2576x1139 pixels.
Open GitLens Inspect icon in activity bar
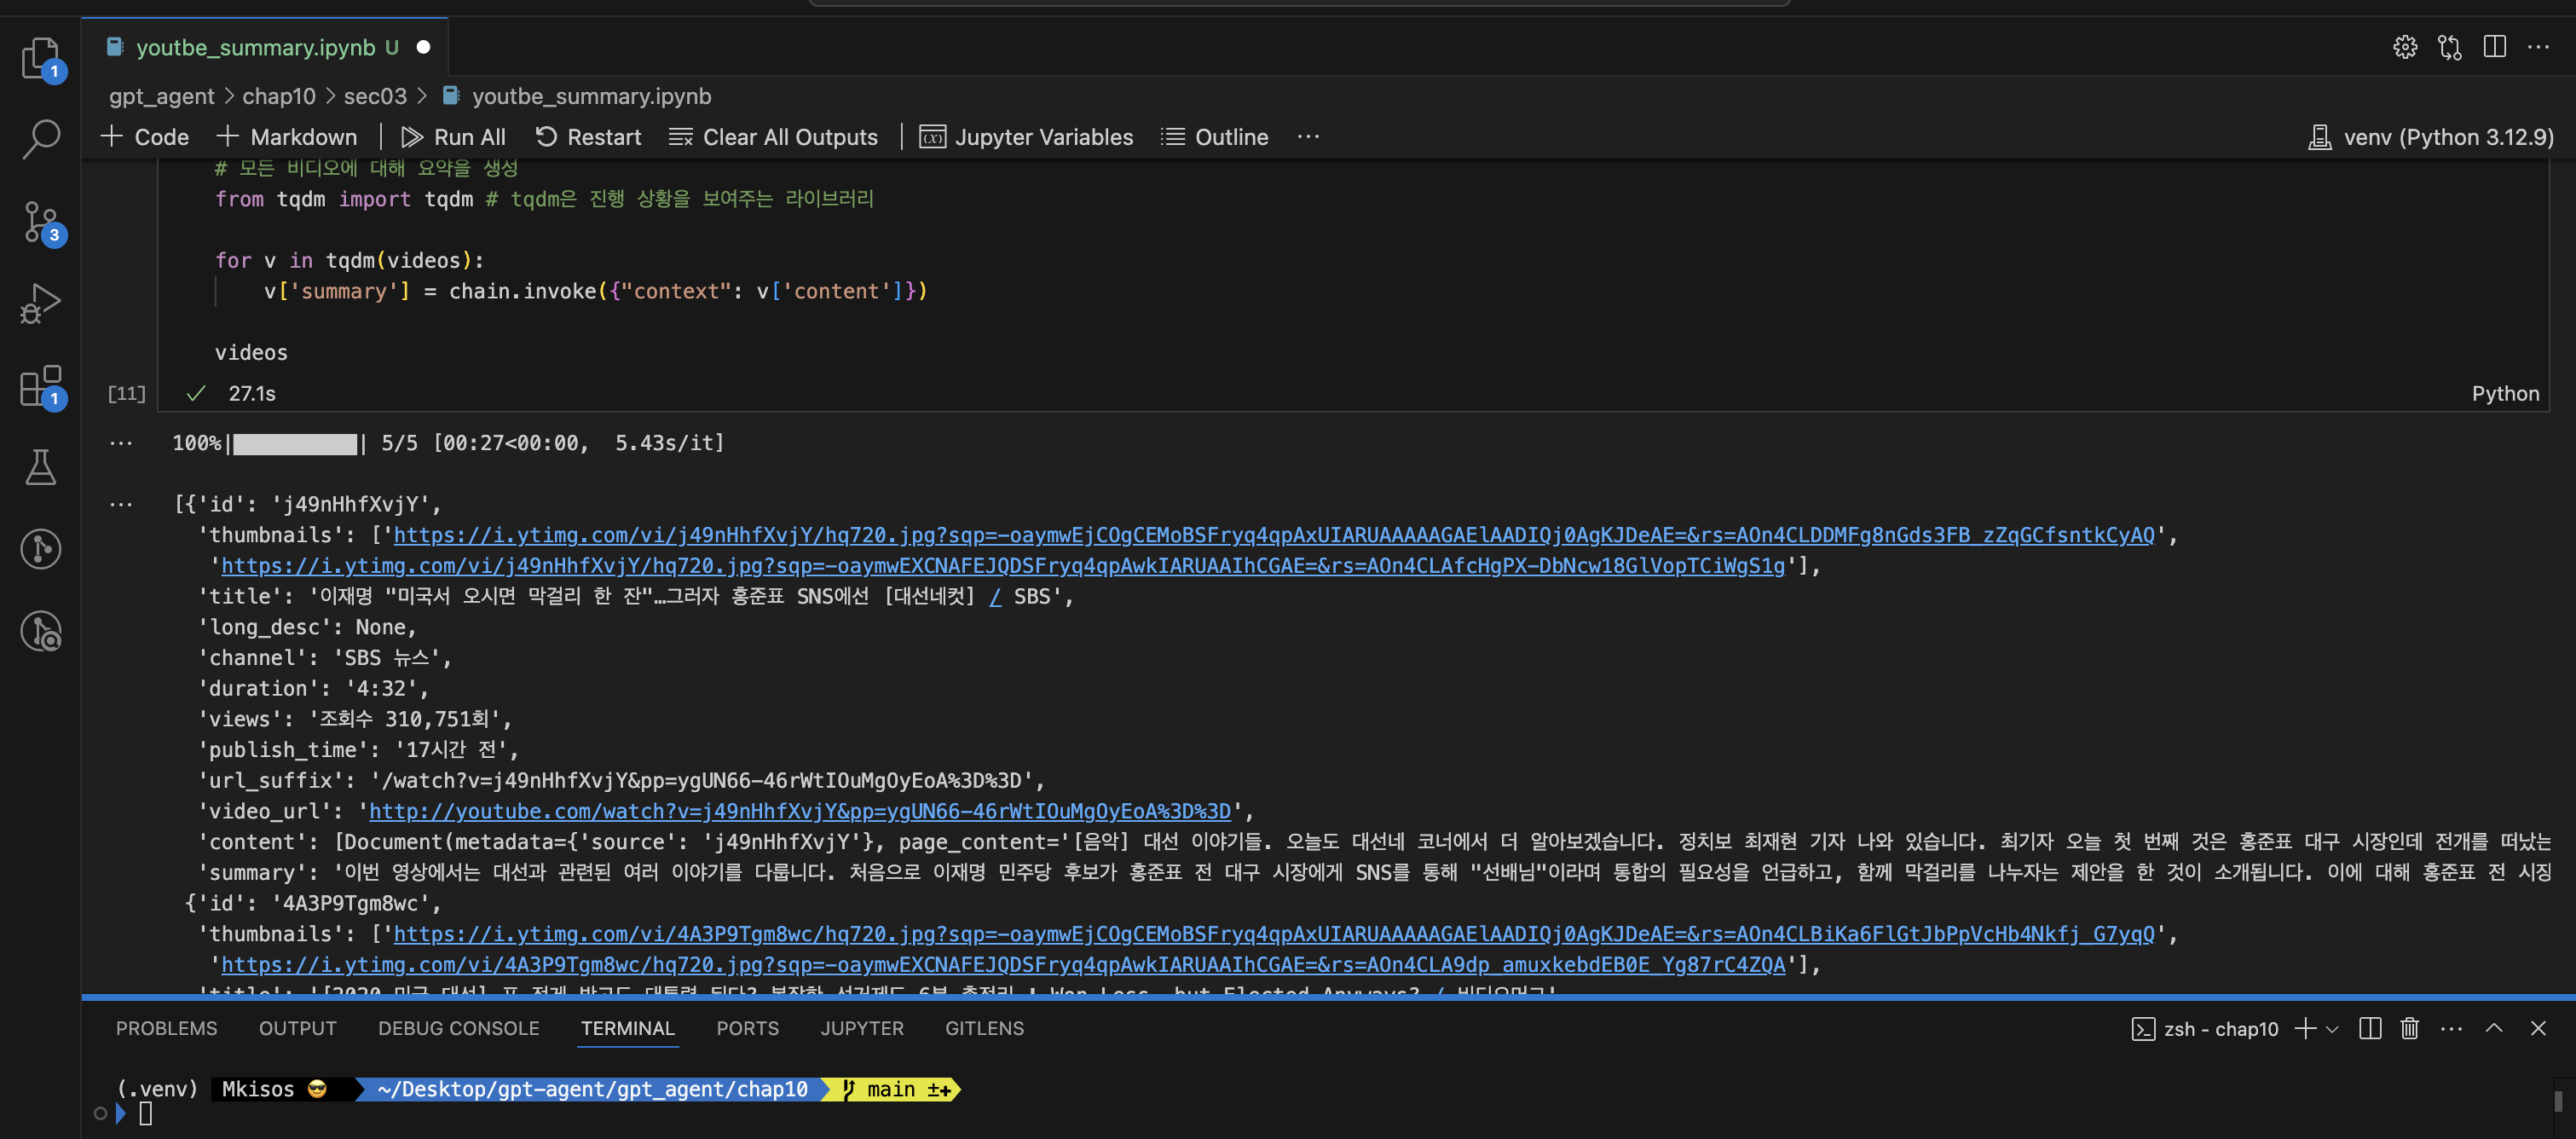40,631
